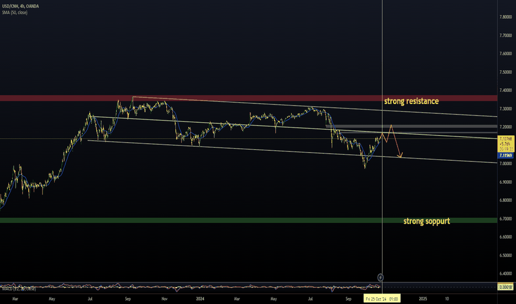Viewport: 516px width, 304px height.
Task: Click the 'strong resistance' text annotation
Action: (411, 101)
